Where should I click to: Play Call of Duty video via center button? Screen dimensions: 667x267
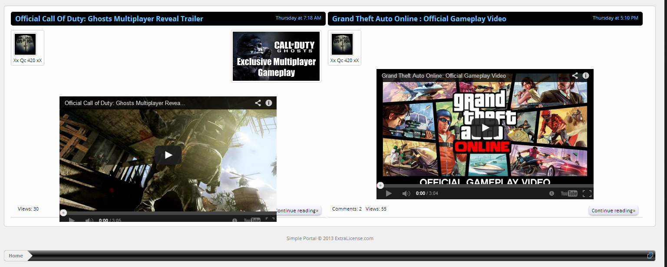coord(168,155)
